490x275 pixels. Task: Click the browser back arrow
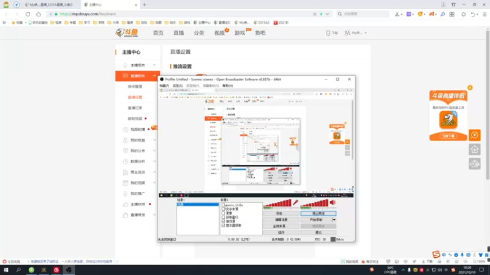(7, 14)
